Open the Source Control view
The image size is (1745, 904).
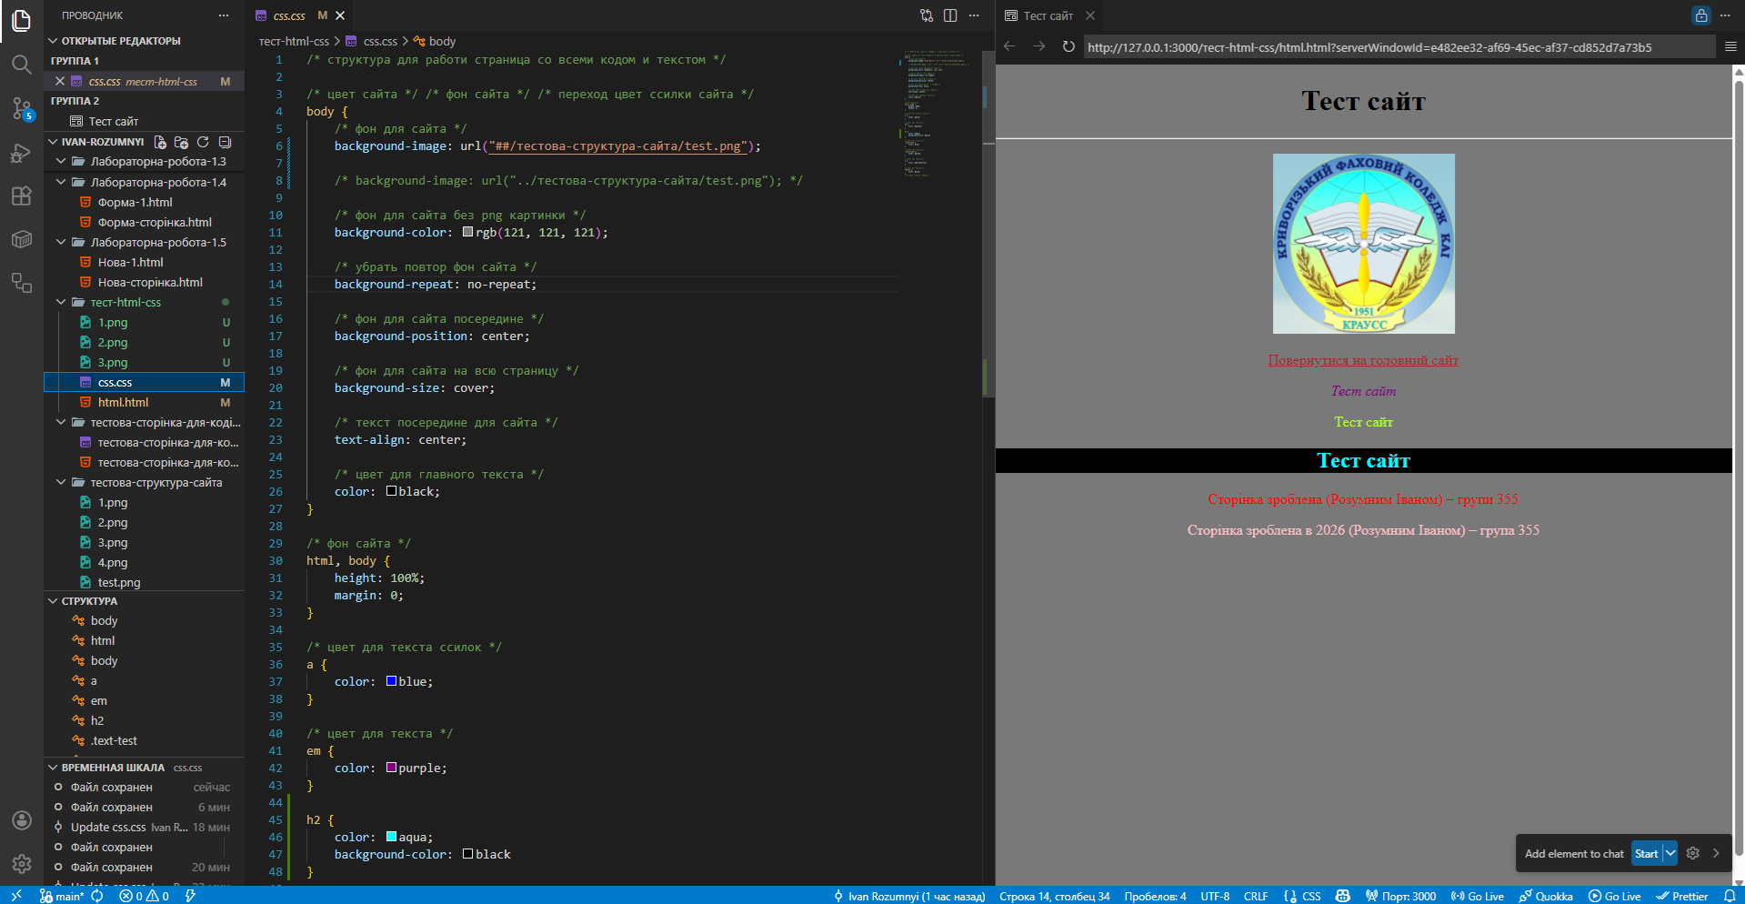[x=22, y=109]
